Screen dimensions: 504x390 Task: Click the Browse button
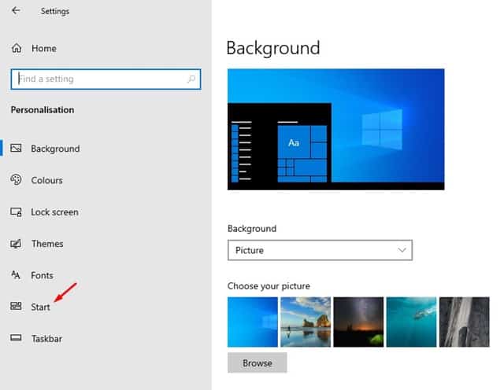258,362
